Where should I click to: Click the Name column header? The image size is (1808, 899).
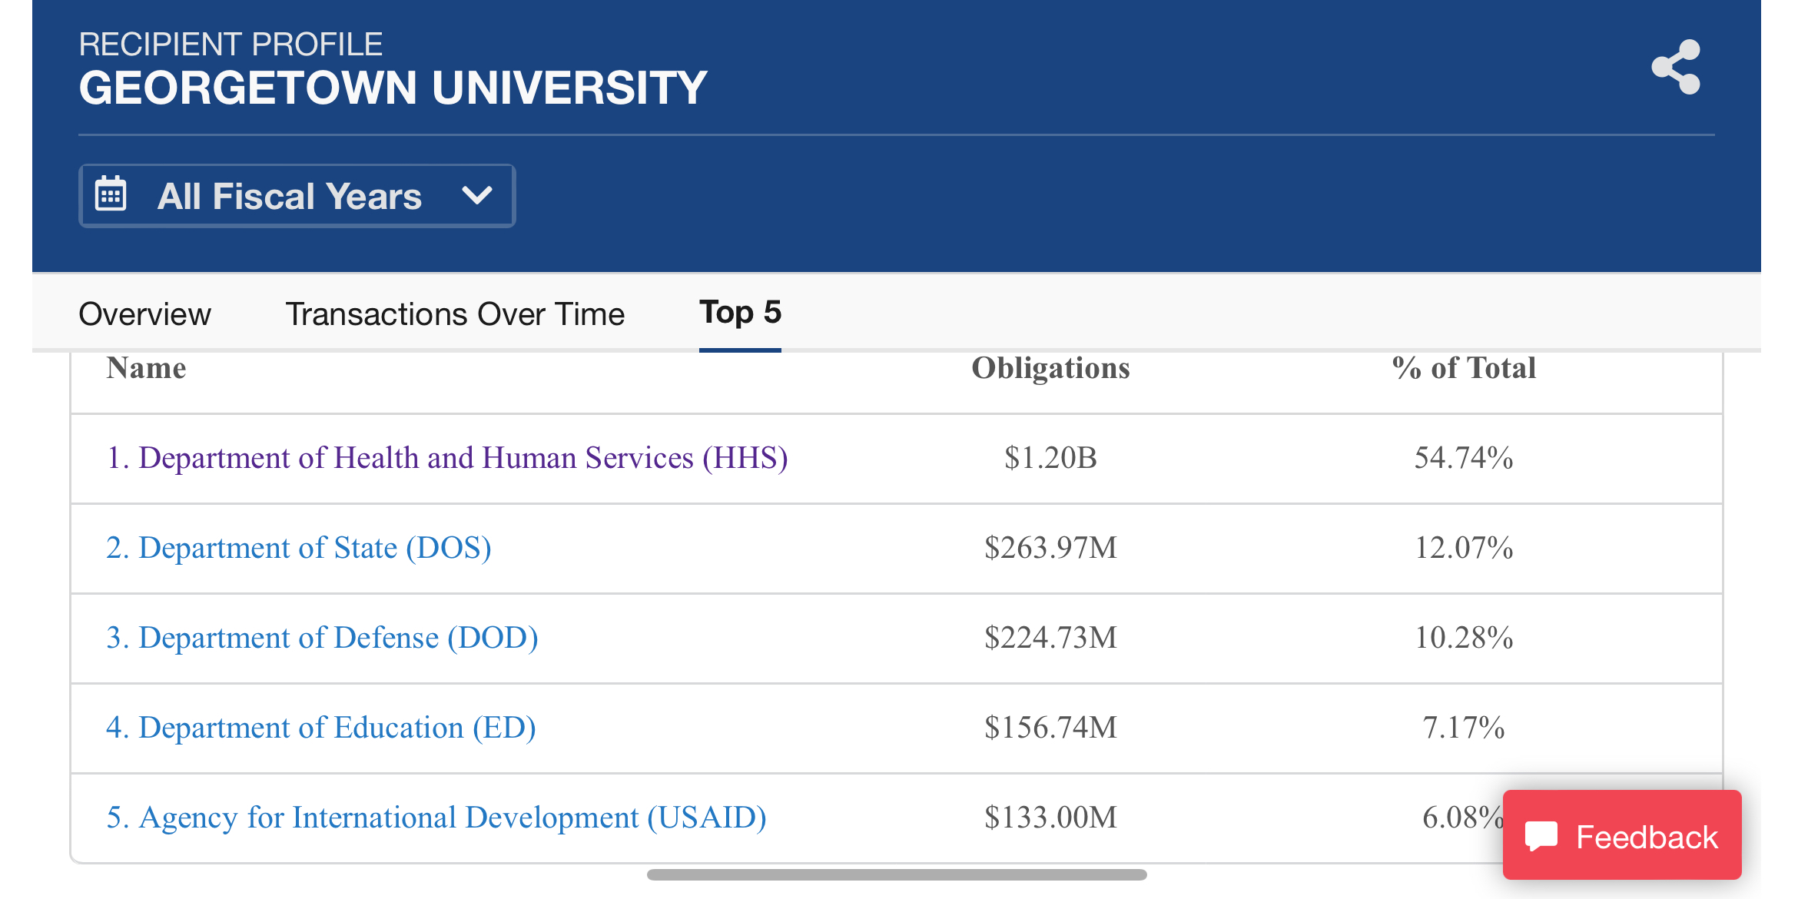(x=146, y=367)
